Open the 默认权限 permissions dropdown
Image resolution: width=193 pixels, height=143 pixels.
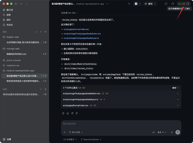pos(76,132)
